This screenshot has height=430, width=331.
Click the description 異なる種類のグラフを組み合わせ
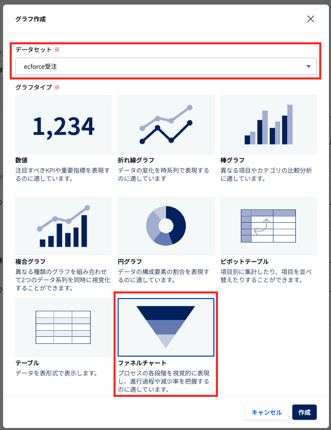(x=63, y=280)
